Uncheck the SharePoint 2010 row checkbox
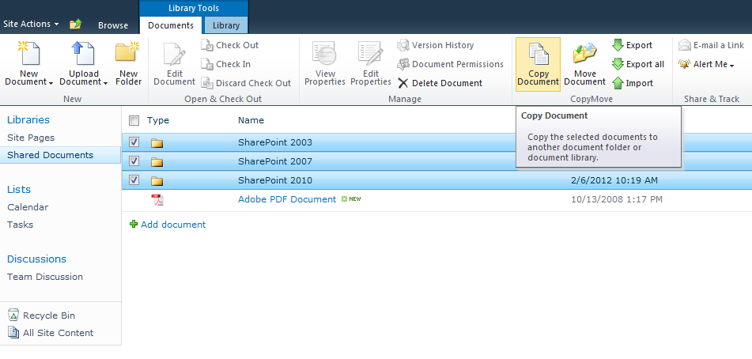 click(x=134, y=180)
